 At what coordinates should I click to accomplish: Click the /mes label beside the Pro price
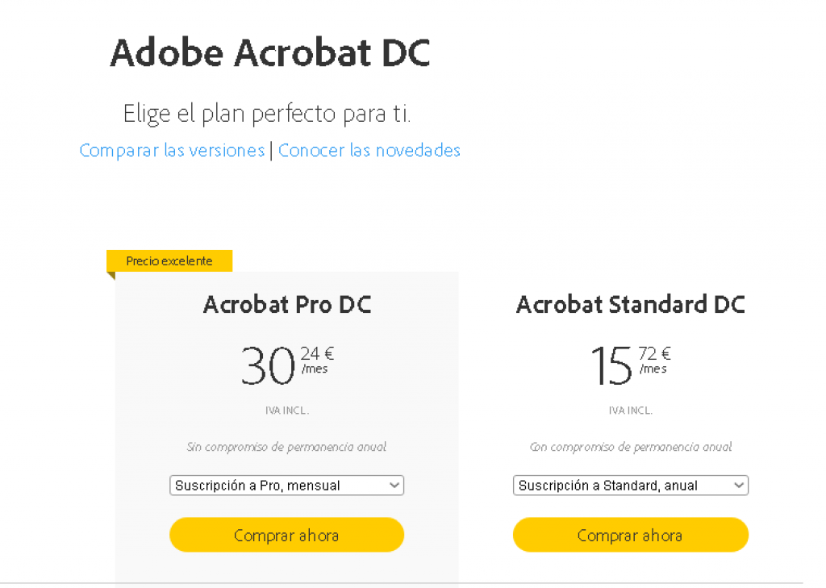click(x=315, y=369)
